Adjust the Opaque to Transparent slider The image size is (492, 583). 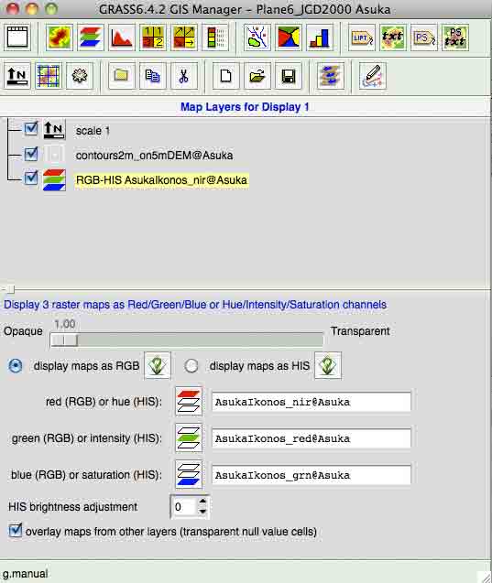[x=187, y=340]
